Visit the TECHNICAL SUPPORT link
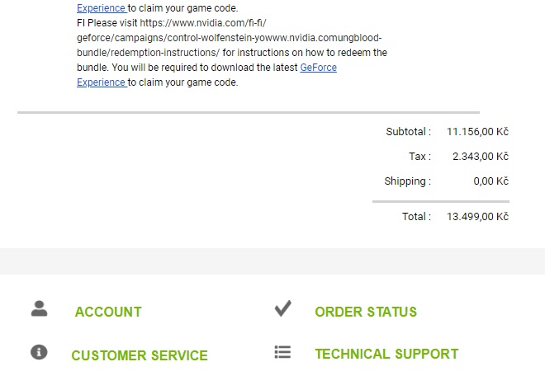 386,354
